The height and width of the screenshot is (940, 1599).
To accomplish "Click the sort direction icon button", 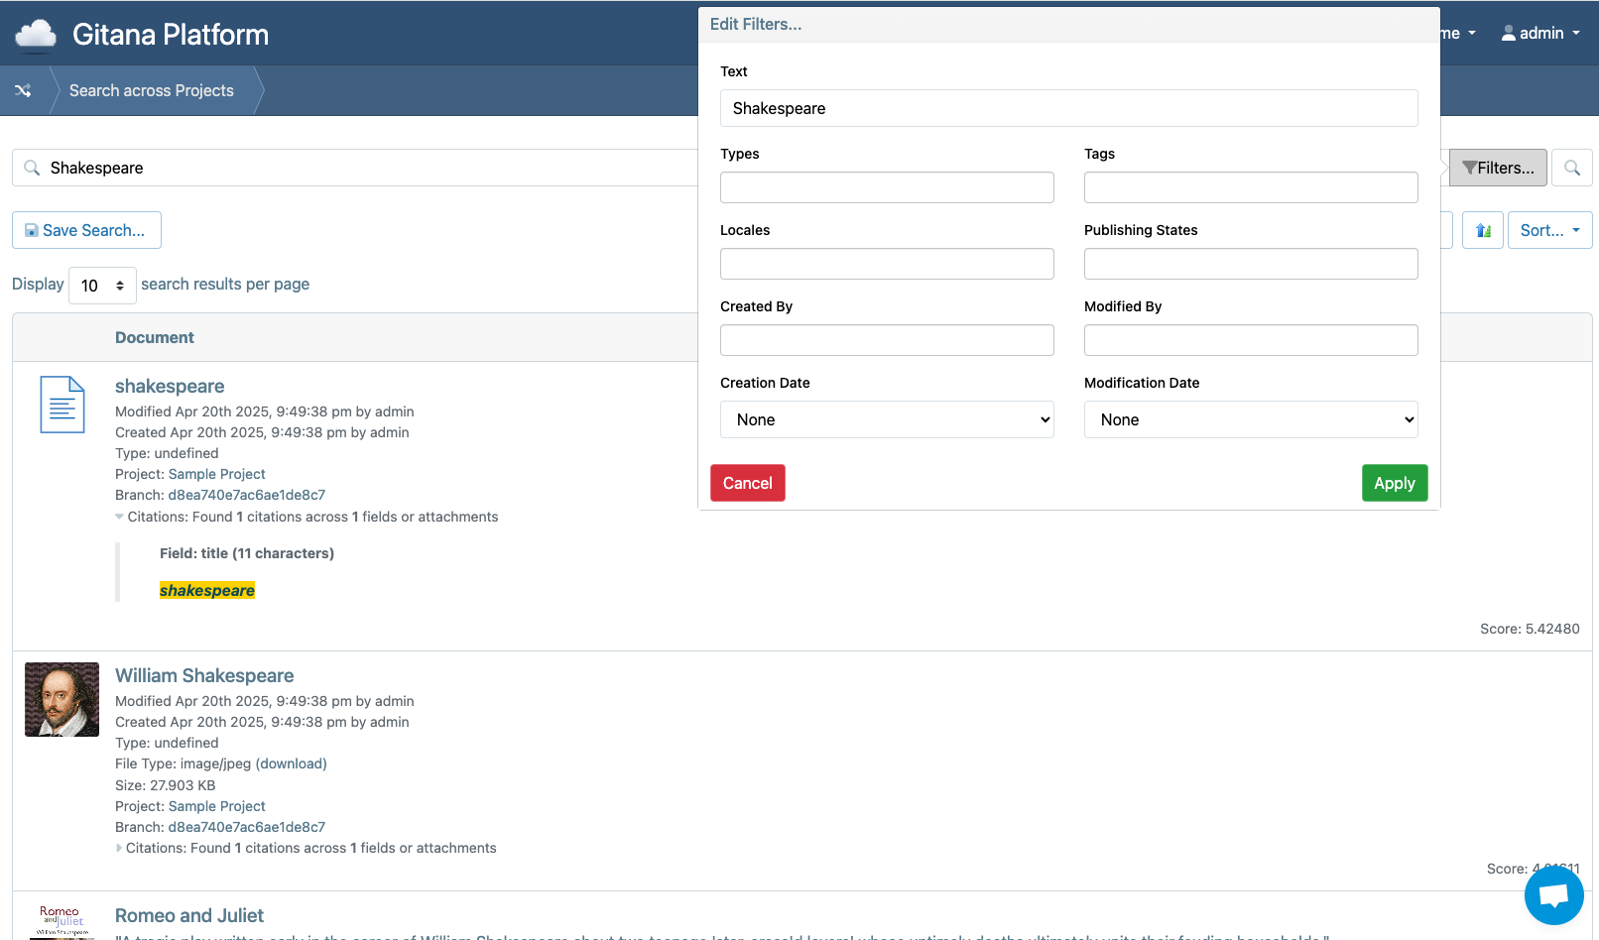I will [x=1483, y=230].
